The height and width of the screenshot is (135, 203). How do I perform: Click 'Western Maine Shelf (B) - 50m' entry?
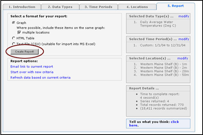[165, 75]
